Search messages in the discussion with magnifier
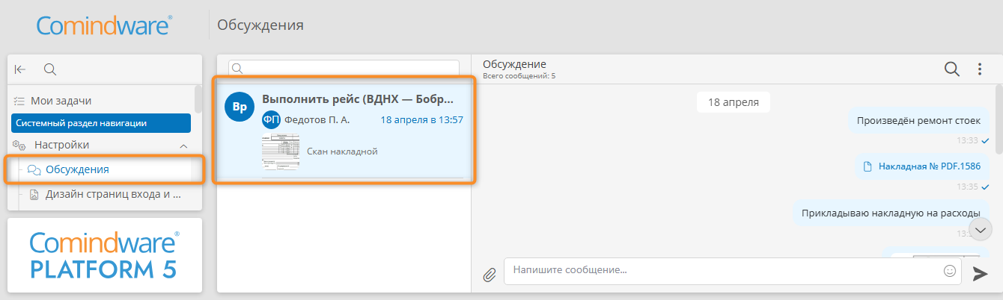Viewport: 1003px width, 300px height. point(952,69)
